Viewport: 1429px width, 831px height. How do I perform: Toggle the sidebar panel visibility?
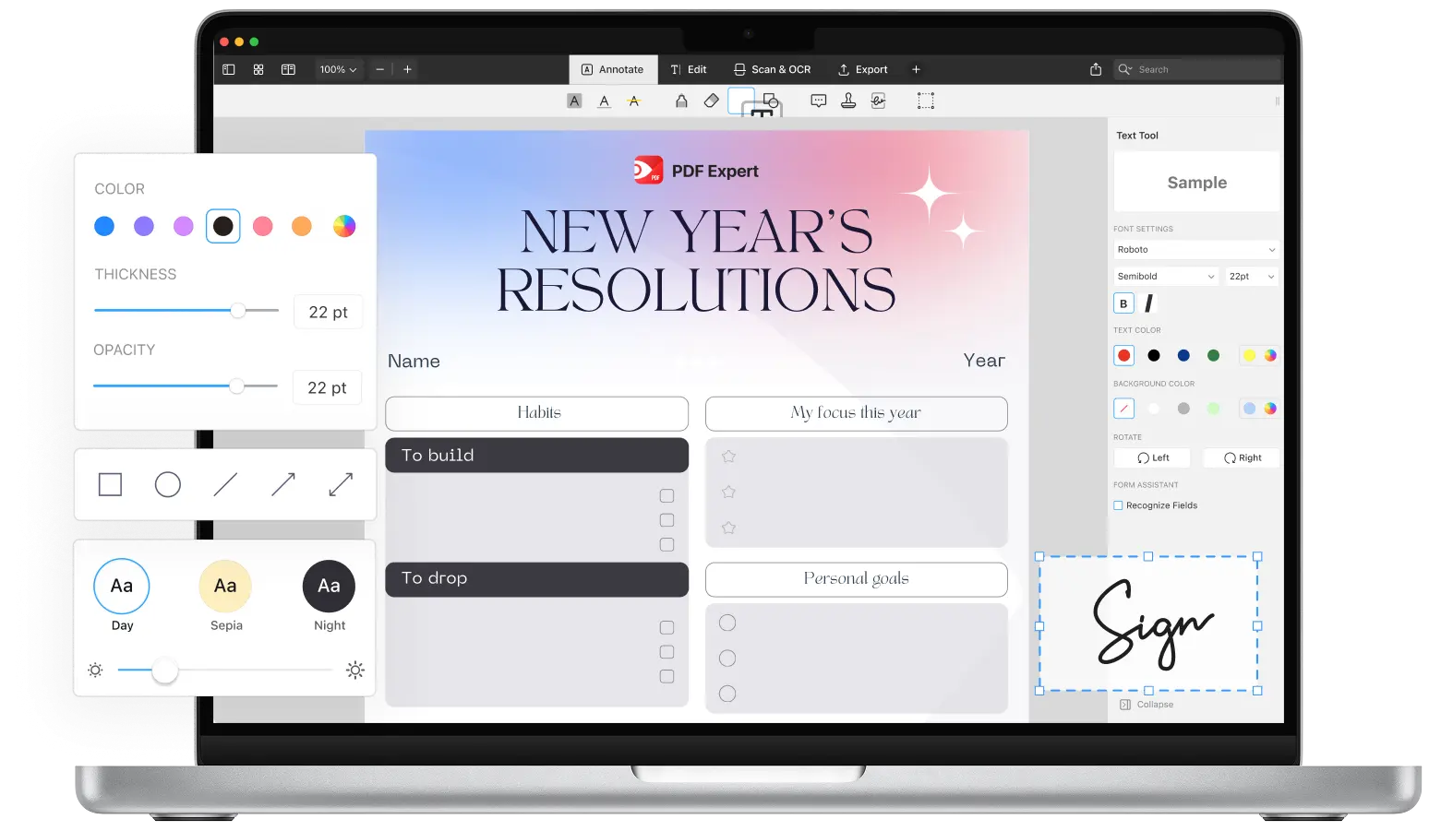pyautogui.click(x=228, y=69)
